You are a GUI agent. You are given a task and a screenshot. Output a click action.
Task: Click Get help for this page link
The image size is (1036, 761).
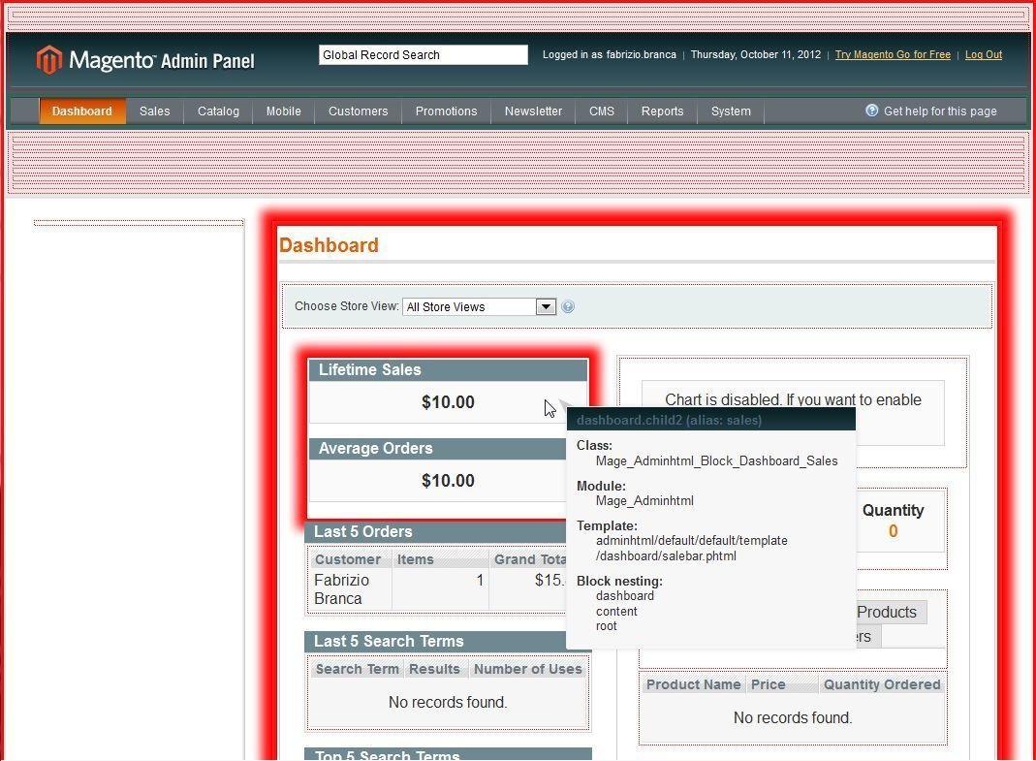939,111
